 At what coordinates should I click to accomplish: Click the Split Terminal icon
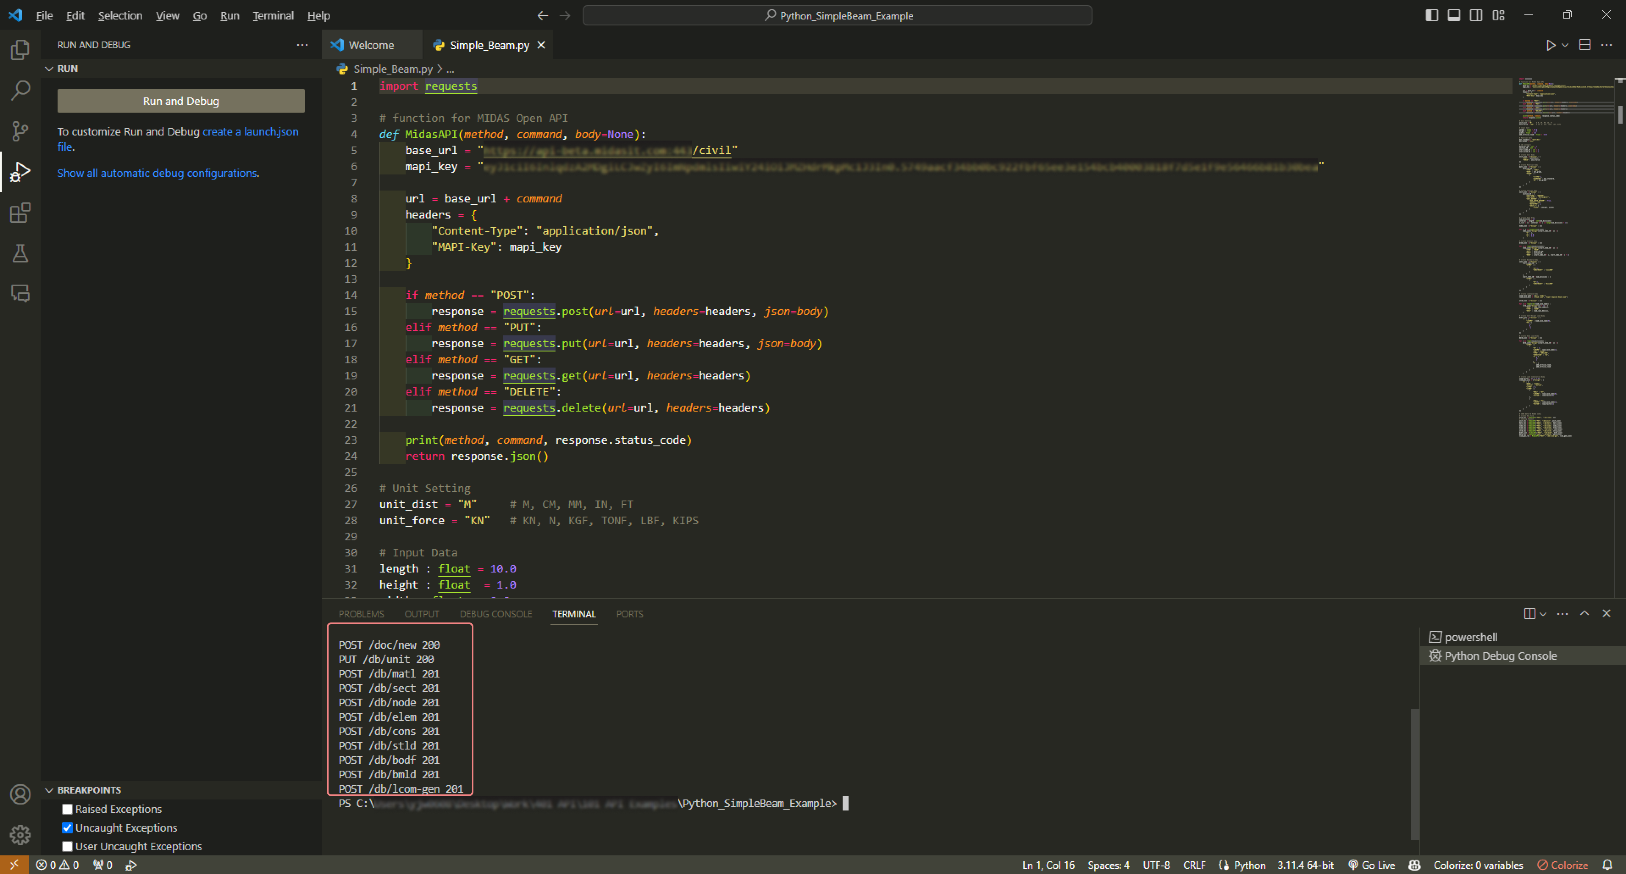pyautogui.click(x=1529, y=614)
